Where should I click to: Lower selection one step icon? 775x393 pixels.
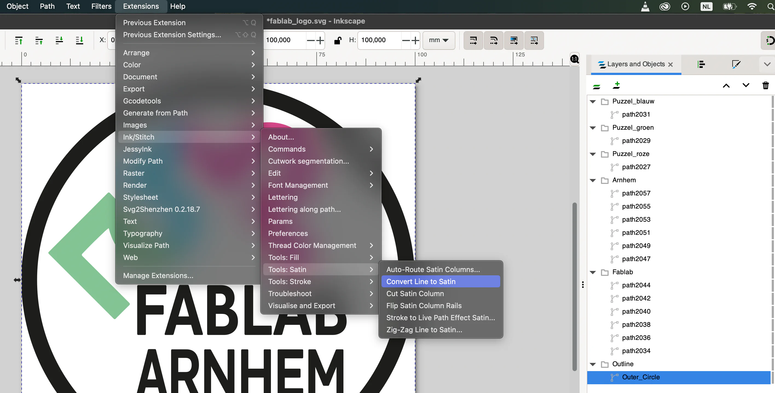click(59, 40)
